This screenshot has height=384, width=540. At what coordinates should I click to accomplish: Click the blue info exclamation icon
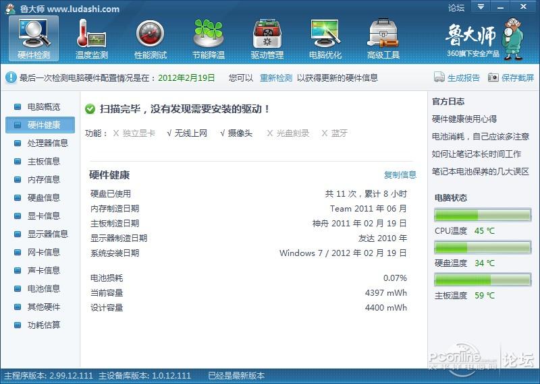(x=11, y=77)
